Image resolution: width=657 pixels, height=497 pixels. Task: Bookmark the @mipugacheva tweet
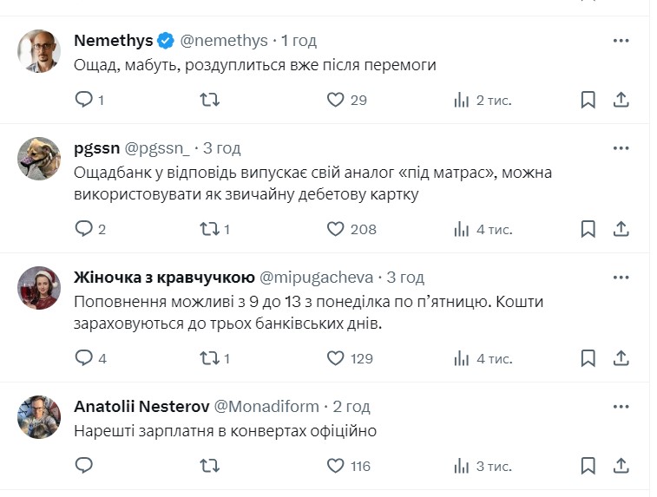click(588, 358)
